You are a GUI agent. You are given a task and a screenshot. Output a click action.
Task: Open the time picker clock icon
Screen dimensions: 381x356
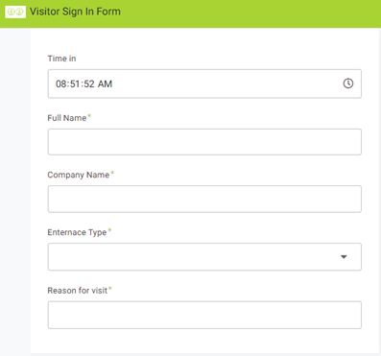coord(348,83)
